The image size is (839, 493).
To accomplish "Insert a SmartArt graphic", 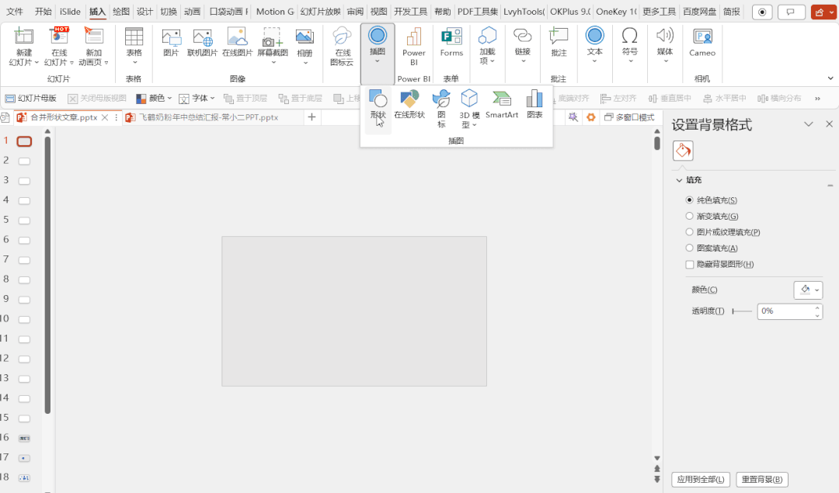I will click(501, 105).
